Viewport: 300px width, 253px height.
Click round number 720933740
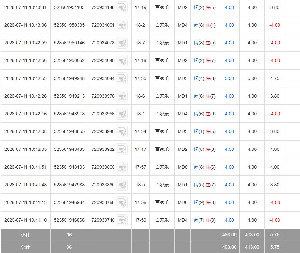click(x=103, y=220)
